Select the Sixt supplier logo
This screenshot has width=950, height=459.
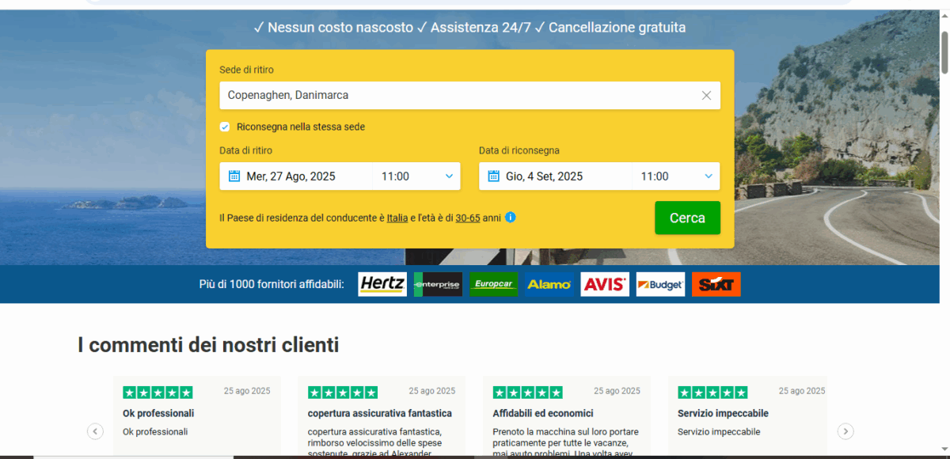(x=716, y=283)
